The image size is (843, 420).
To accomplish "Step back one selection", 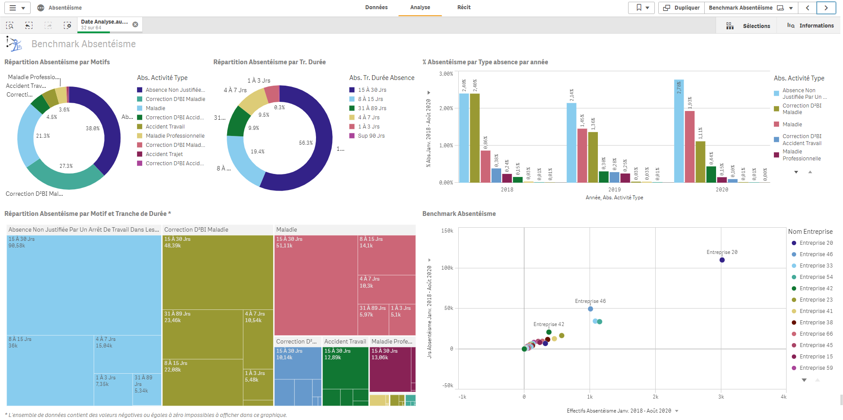I will [29, 26].
